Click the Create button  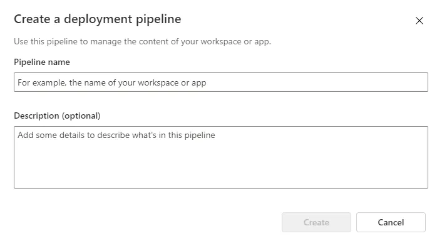click(316, 222)
